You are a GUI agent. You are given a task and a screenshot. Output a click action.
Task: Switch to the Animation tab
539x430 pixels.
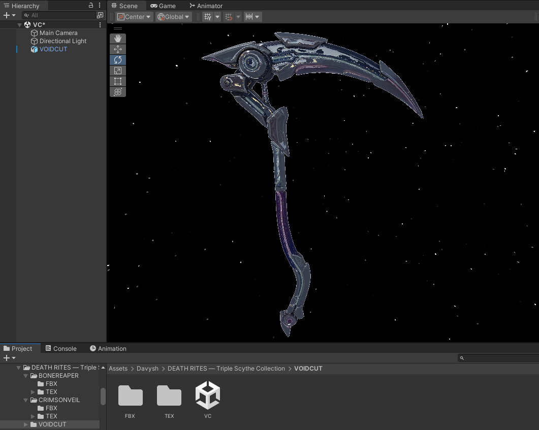(108, 349)
